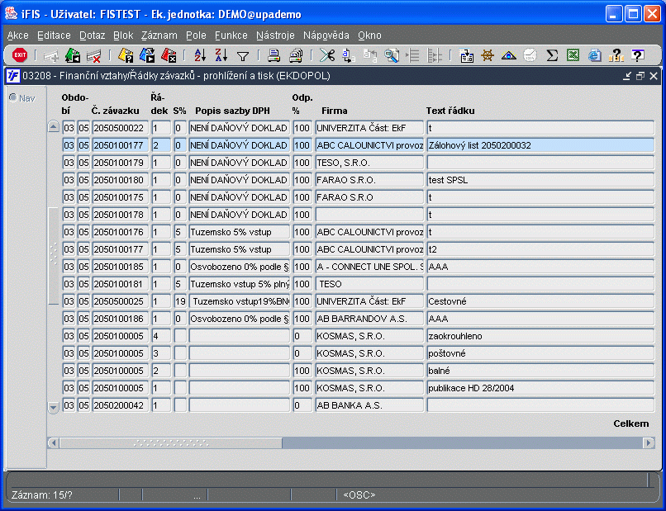Screen dimensions: 666x511
Task: Click the help window question mark icon
Action: coord(637,55)
